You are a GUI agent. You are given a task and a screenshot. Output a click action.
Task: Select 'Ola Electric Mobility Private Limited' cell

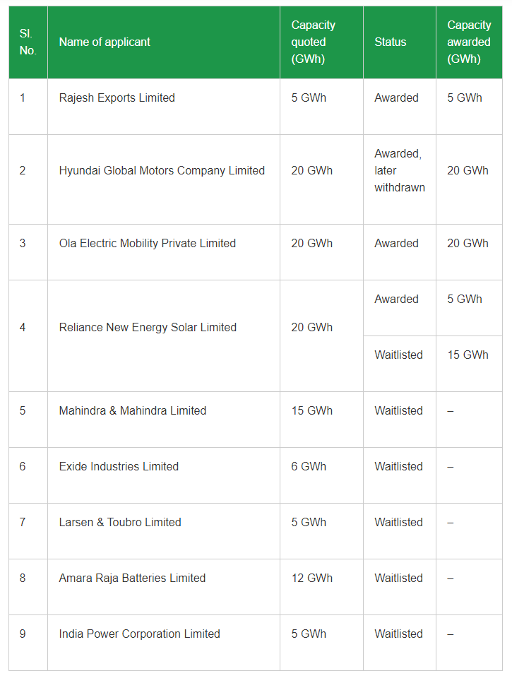pyautogui.click(x=147, y=244)
